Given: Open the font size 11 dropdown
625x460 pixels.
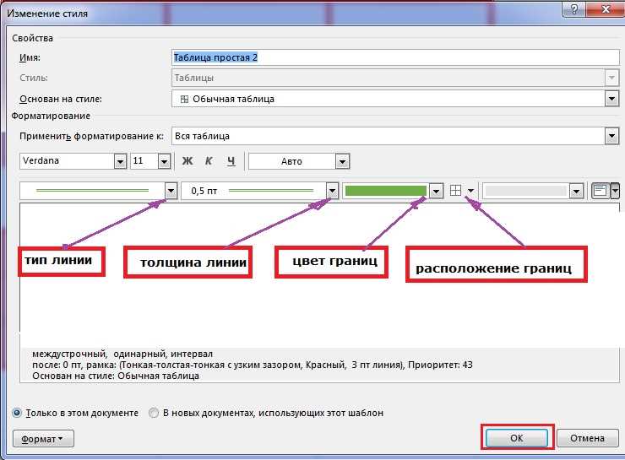Looking at the screenshot, I should click(x=164, y=161).
